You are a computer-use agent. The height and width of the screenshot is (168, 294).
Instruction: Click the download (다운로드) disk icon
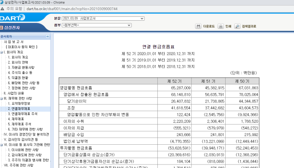click(198, 26)
